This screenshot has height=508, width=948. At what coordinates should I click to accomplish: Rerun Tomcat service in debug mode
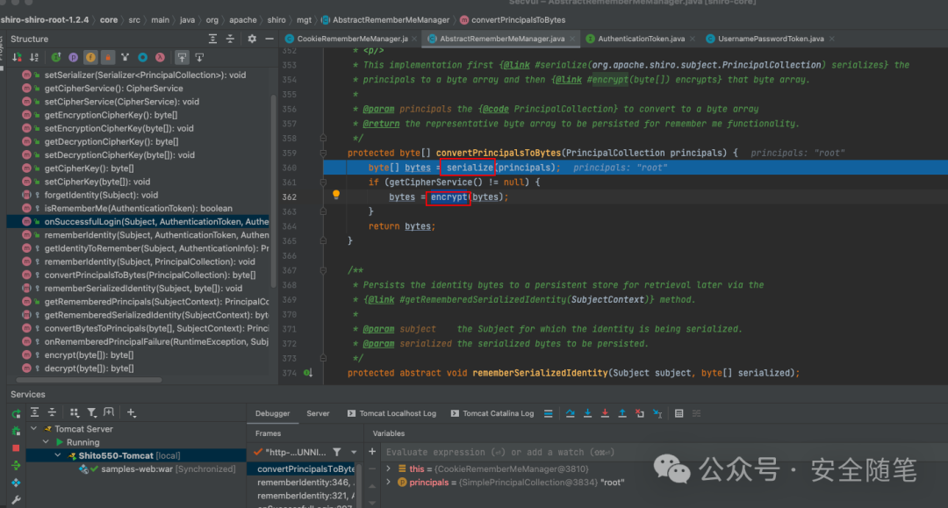17,431
